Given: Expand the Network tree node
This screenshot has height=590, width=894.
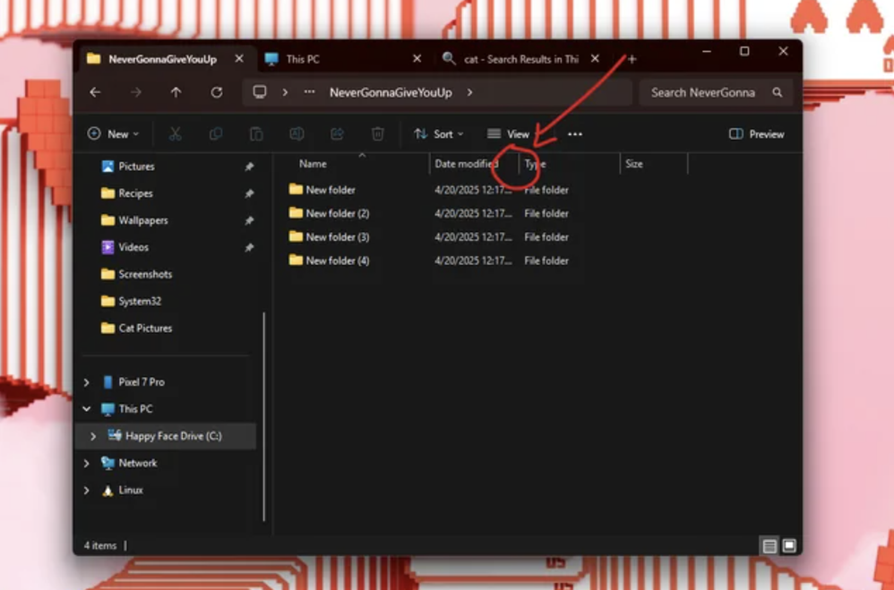Looking at the screenshot, I should [x=87, y=463].
